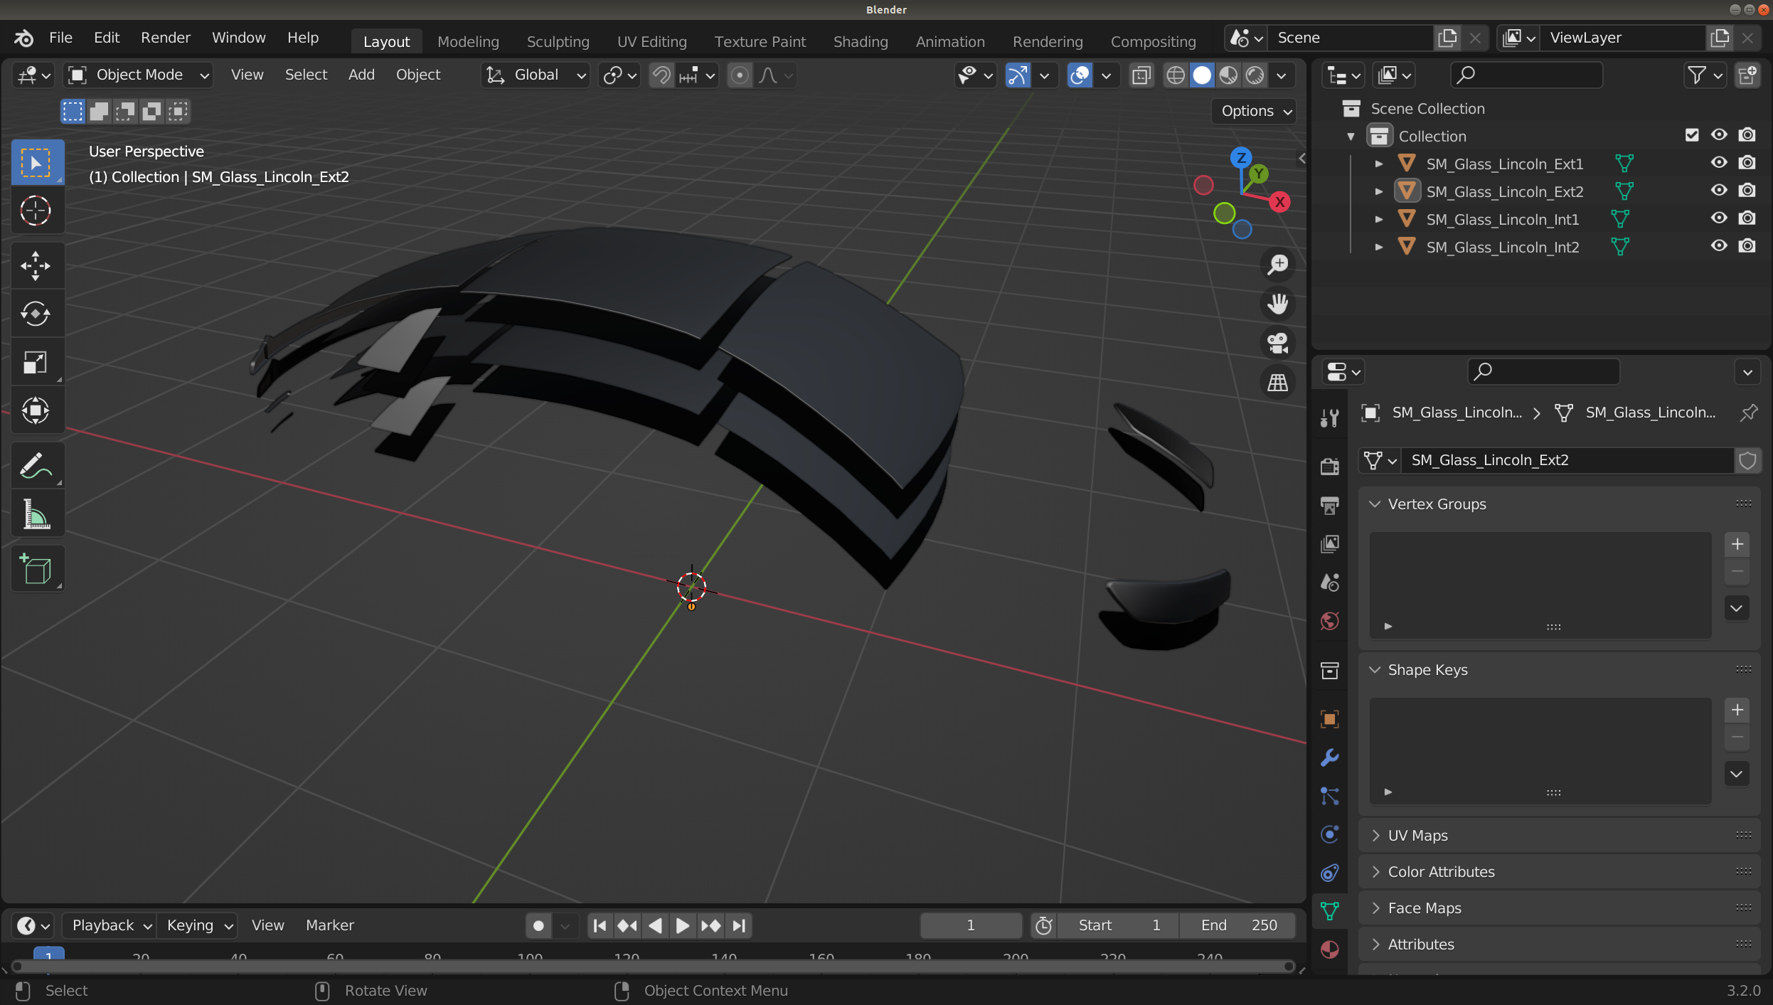Screen dimensions: 1773x1005
Task: Toggle visibility of SM_Glass_Lincoln_Int1
Action: click(1718, 218)
